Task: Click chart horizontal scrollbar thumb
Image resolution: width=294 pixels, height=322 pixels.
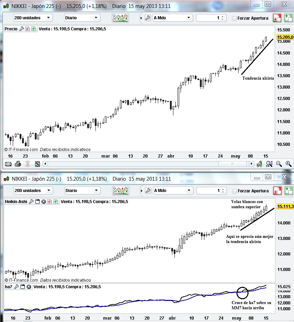Action: (x=232, y=164)
